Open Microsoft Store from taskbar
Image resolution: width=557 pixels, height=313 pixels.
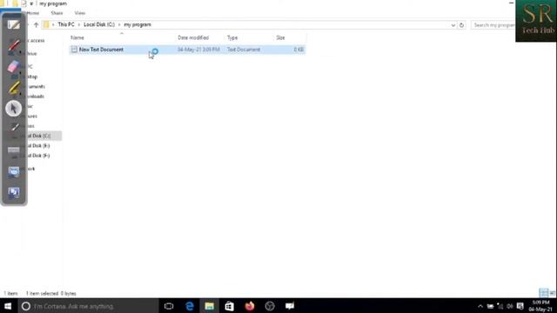[x=230, y=306]
